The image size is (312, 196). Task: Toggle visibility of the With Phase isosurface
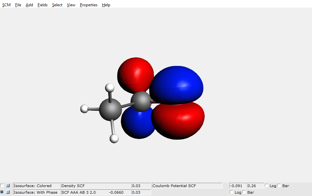pyautogui.click(x=2, y=192)
